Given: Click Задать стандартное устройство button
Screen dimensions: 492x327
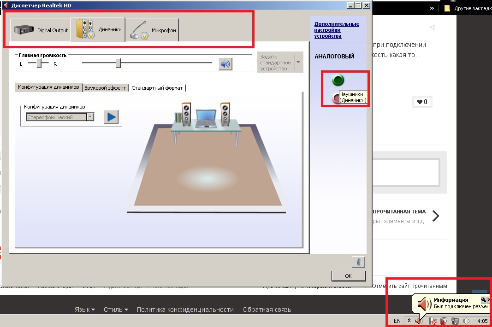Looking at the screenshot, I should (x=276, y=62).
